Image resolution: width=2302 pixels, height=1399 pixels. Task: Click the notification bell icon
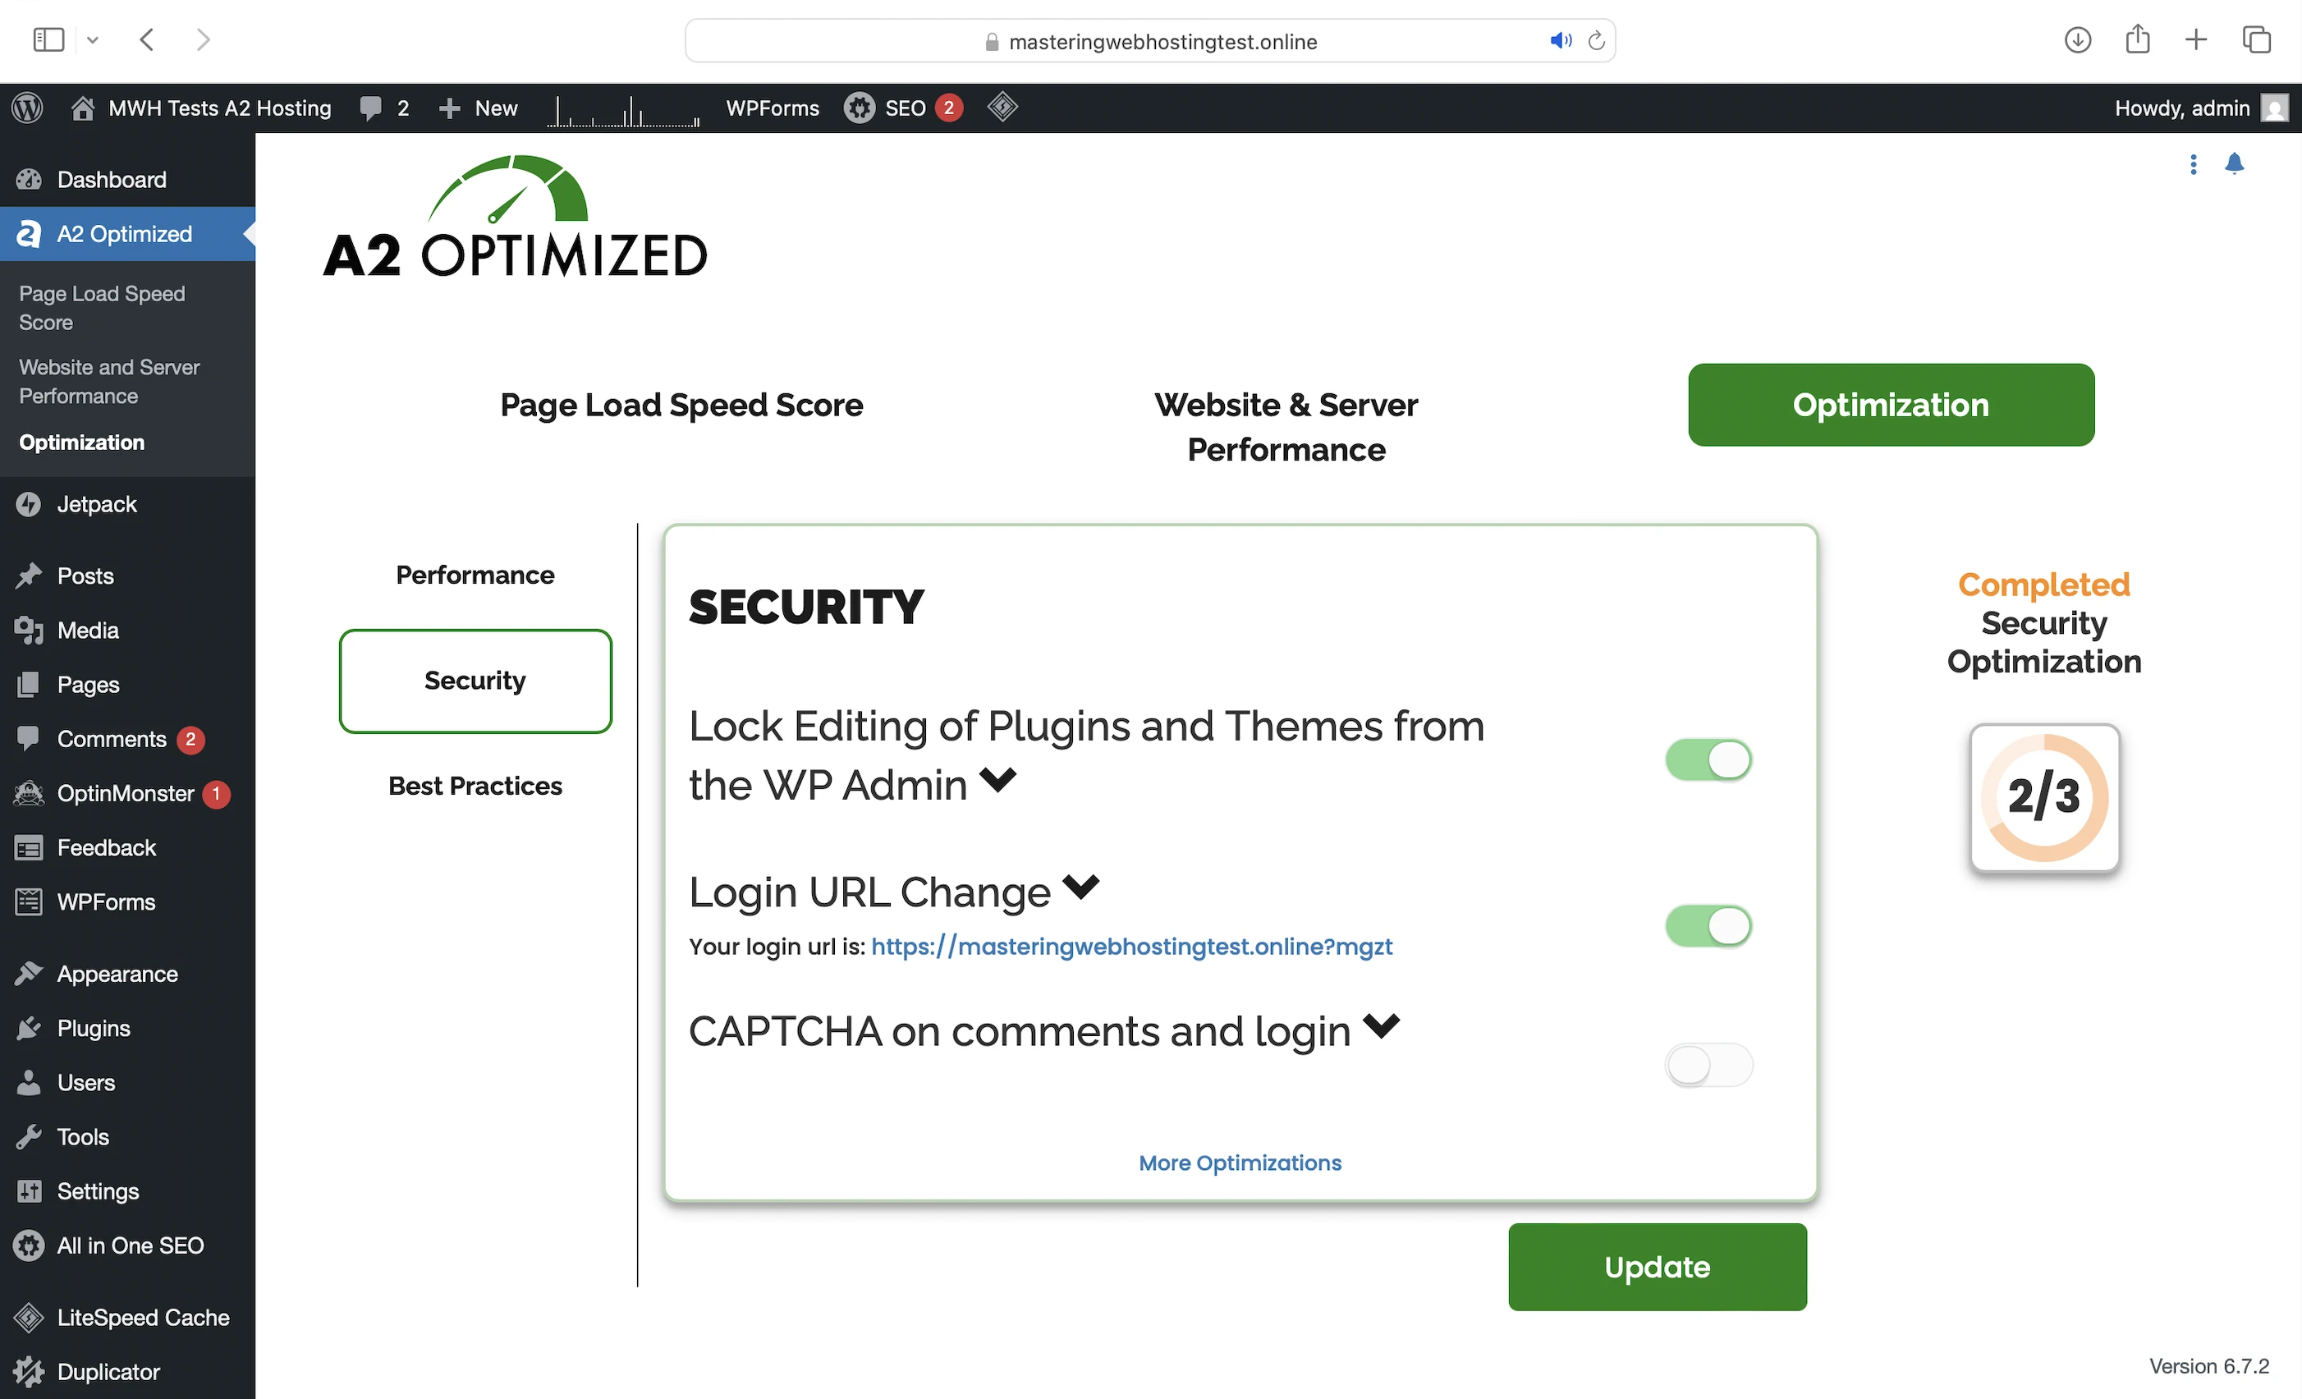(x=2234, y=164)
